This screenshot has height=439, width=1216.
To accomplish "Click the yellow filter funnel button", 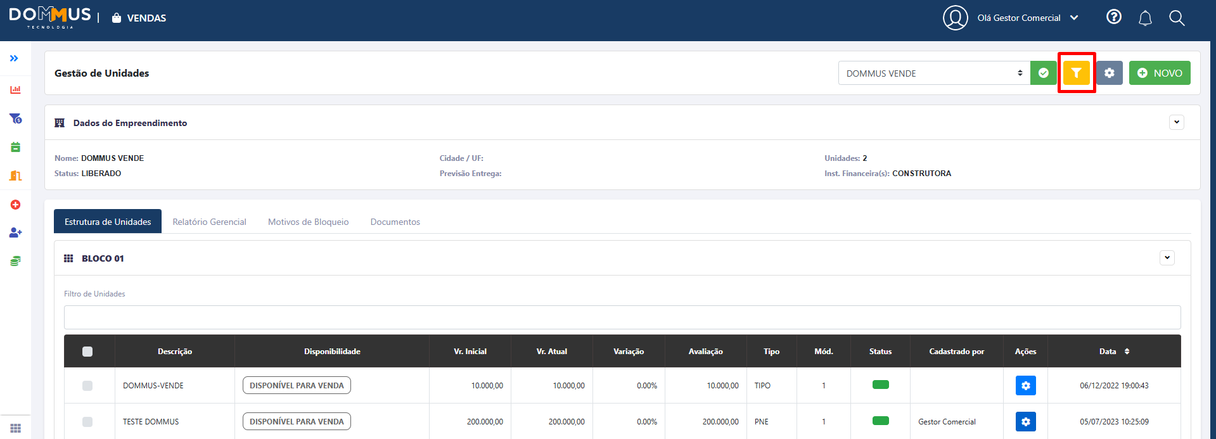I will pyautogui.click(x=1076, y=73).
